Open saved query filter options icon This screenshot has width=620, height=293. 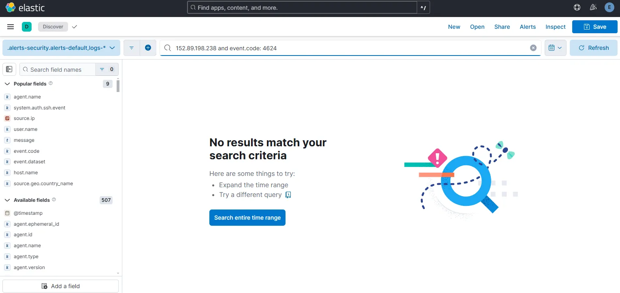click(131, 47)
